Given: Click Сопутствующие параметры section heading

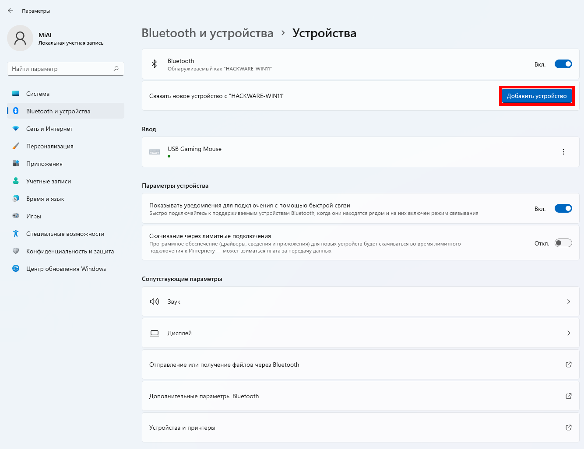Looking at the screenshot, I should click(x=182, y=279).
